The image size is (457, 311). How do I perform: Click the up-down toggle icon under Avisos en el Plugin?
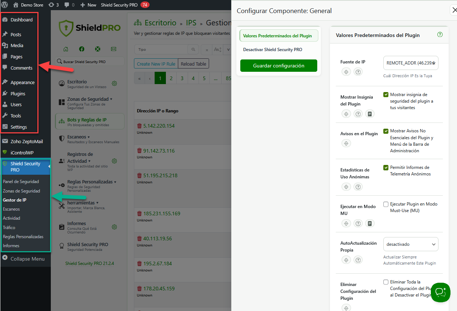coord(346,144)
